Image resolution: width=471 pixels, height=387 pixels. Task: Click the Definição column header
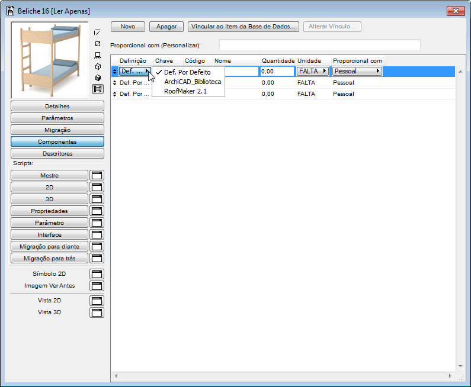136,60
